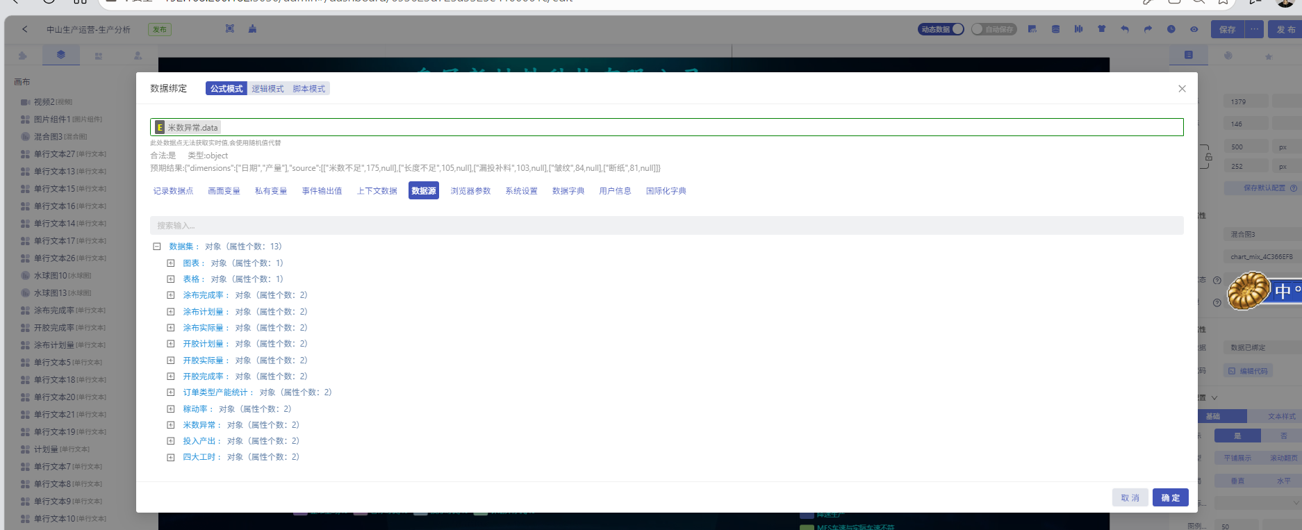Open the favorites star tab icon
1302x530 pixels.
point(1269,56)
